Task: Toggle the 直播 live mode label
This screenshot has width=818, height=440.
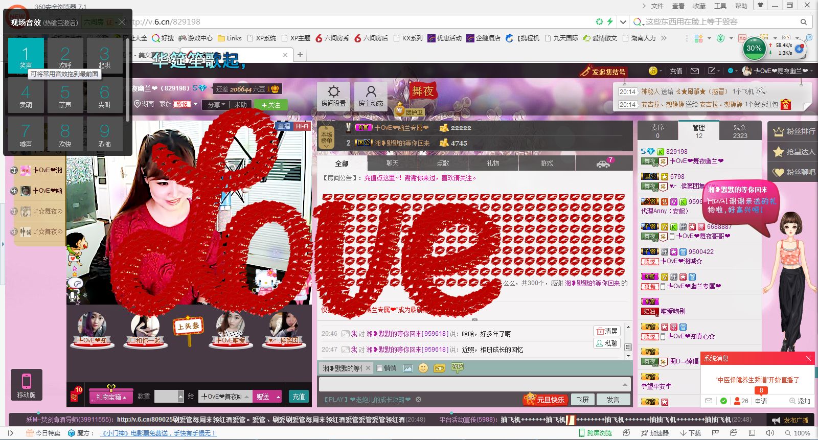Action: pos(284,126)
